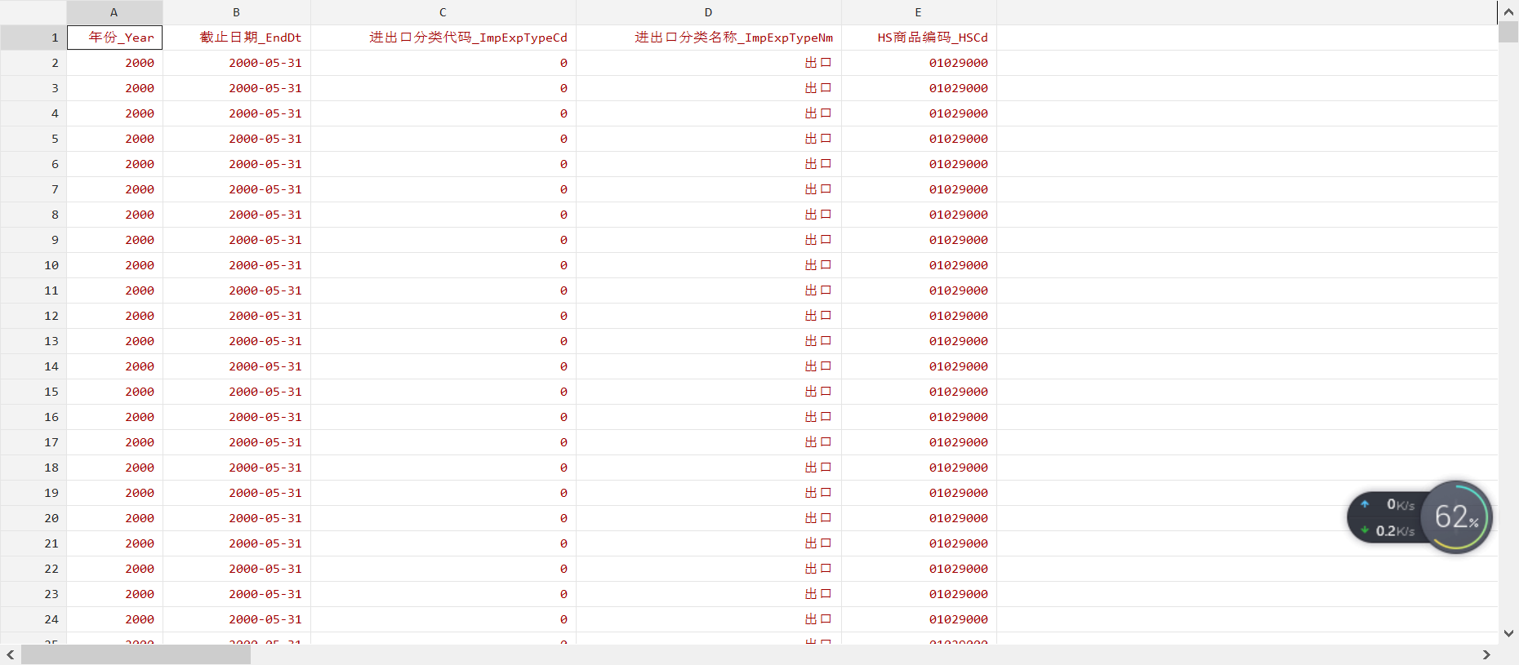This screenshot has height=665, width=1519.
Task: Select column E header
Action: 919,12
